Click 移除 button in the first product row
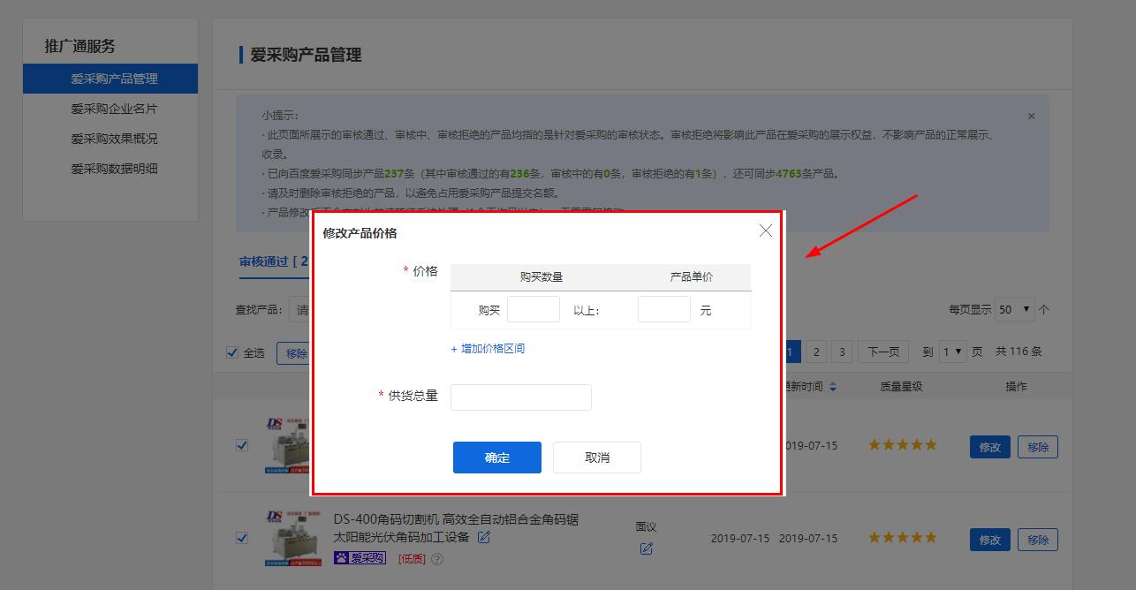Screen dimensions: 1136x590 tap(1038, 447)
